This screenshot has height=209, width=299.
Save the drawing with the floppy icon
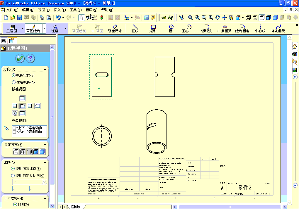(19, 18)
